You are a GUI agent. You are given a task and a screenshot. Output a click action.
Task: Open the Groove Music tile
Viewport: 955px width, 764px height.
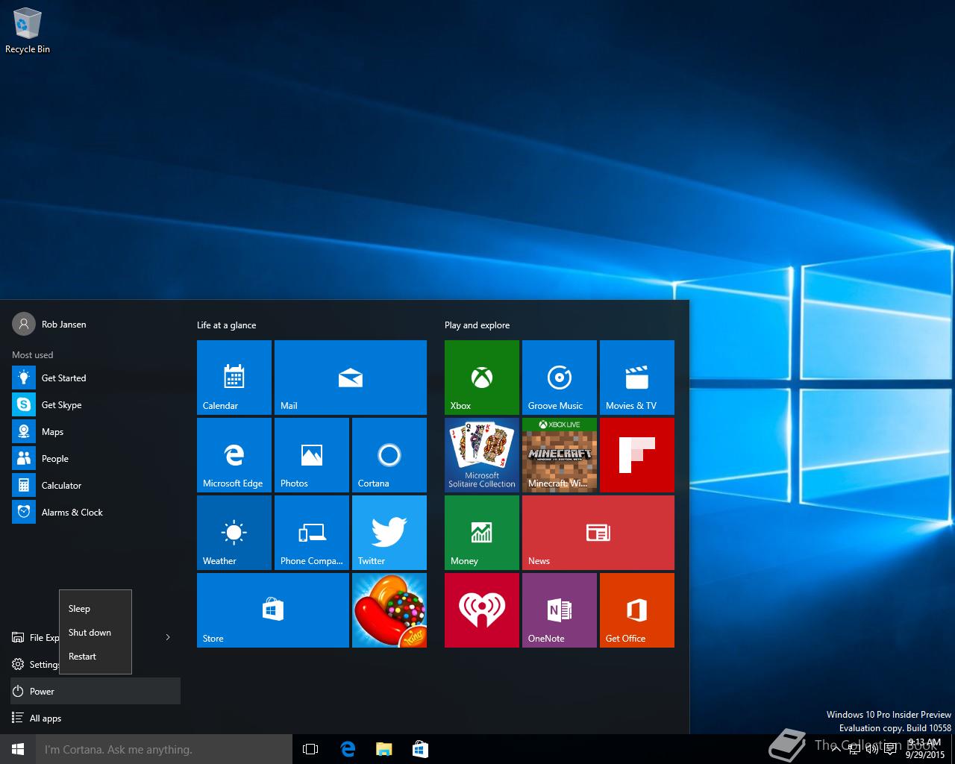559,378
